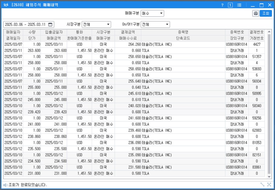Click the 매매금액 column header

(54, 38)
